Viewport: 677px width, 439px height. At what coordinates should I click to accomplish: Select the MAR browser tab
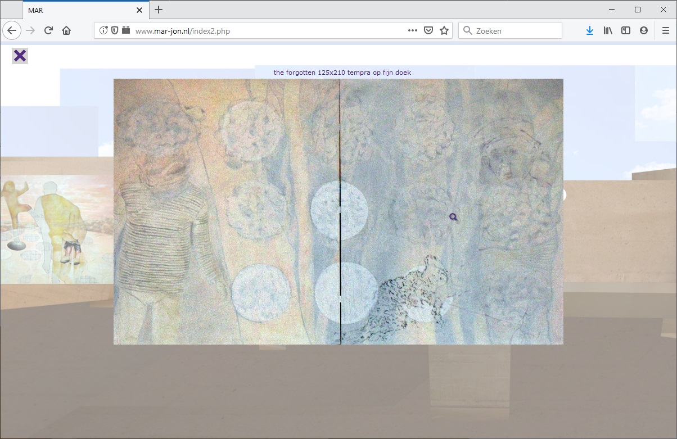point(79,10)
